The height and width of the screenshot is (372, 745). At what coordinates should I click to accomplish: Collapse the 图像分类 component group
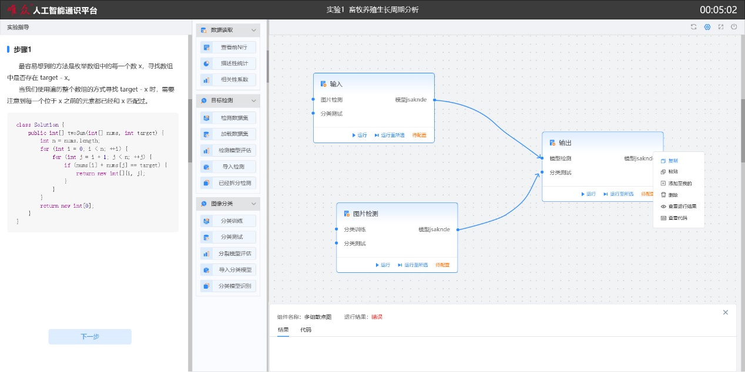point(254,204)
